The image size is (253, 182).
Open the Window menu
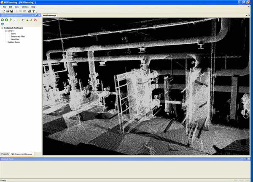point(25,7)
